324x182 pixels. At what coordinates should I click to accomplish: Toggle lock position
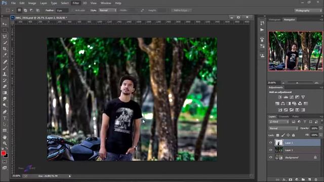click(288, 135)
